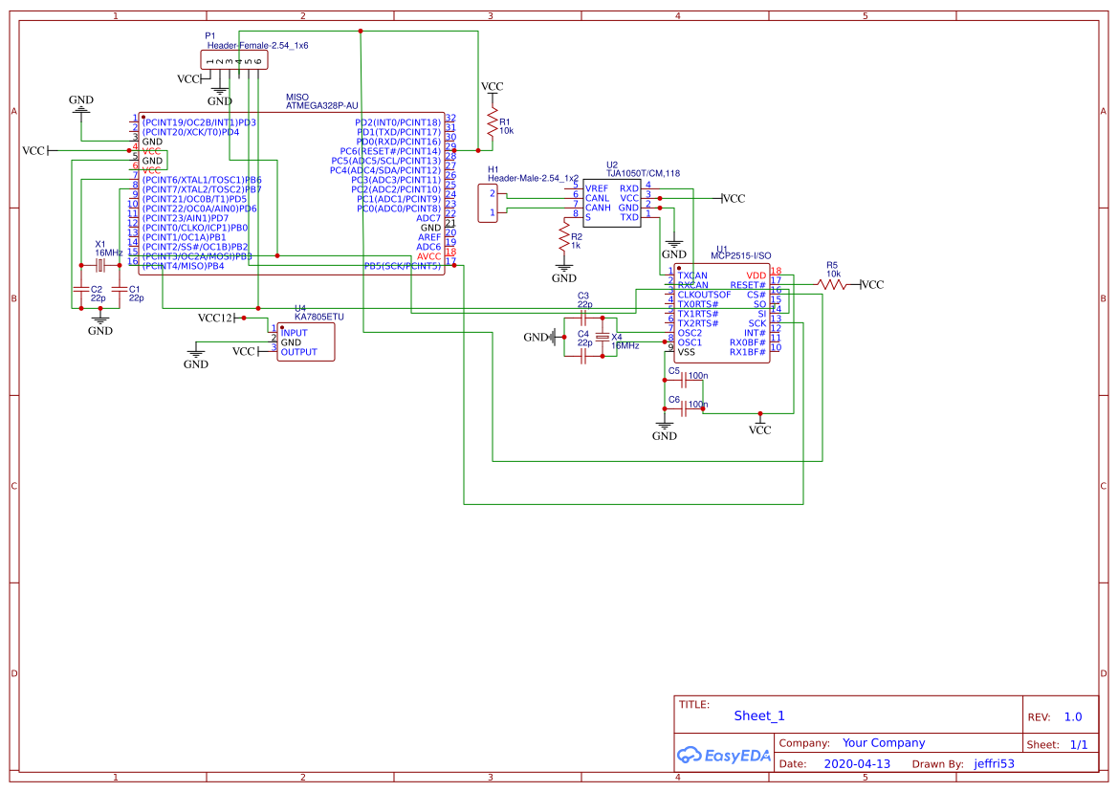Image resolution: width=1118 pixels, height=792 pixels.
Task: Click the KA7805ETU voltage regulator U4
Action: pos(306,340)
